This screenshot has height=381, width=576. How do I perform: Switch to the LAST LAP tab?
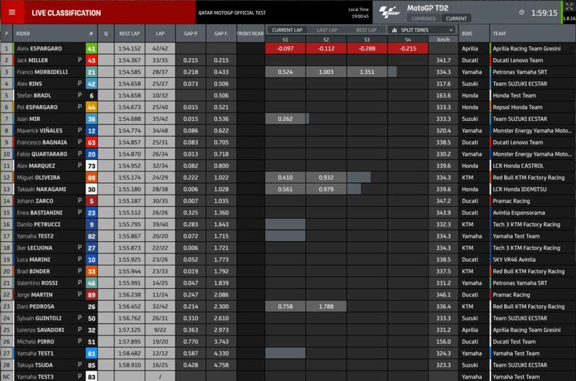coord(327,29)
